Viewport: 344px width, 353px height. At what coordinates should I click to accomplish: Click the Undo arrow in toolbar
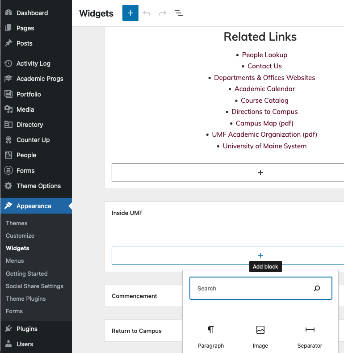pos(147,13)
